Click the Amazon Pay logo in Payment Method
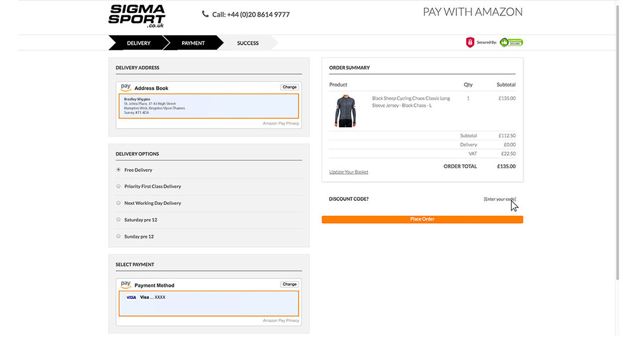Viewport: 637px width, 337px height. pos(126,284)
